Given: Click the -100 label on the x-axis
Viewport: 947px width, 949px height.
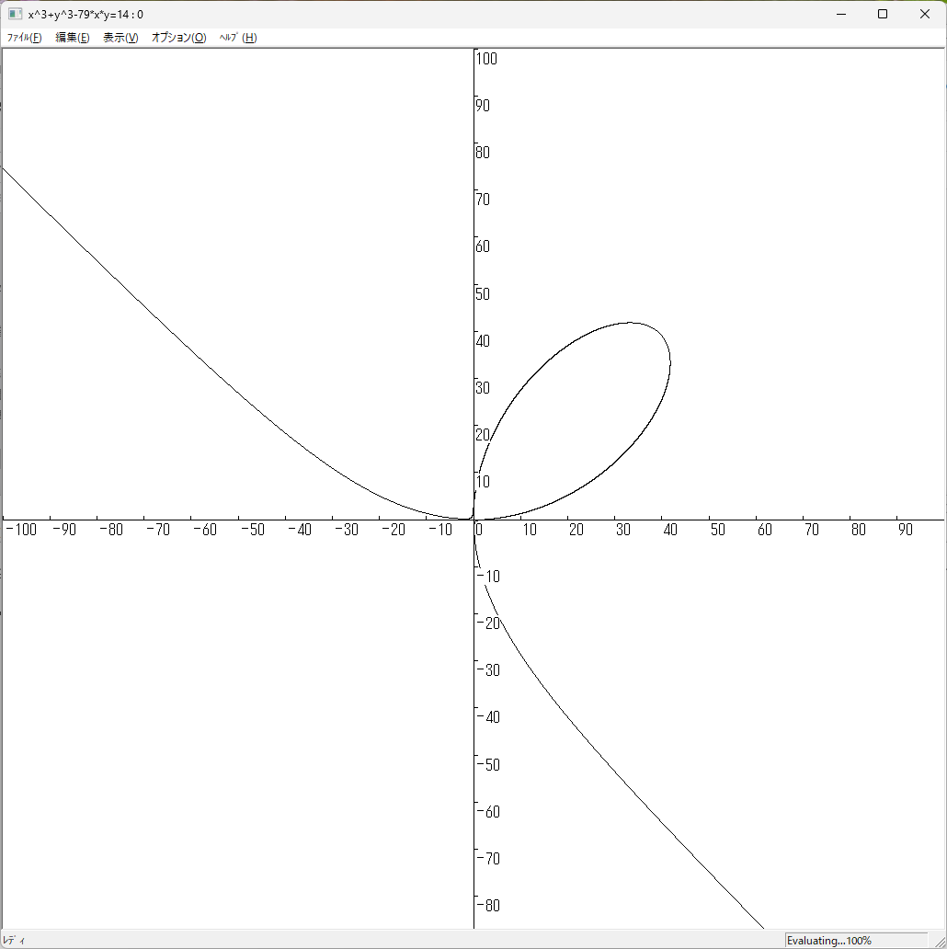Looking at the screenshot, I should [20, 530].
